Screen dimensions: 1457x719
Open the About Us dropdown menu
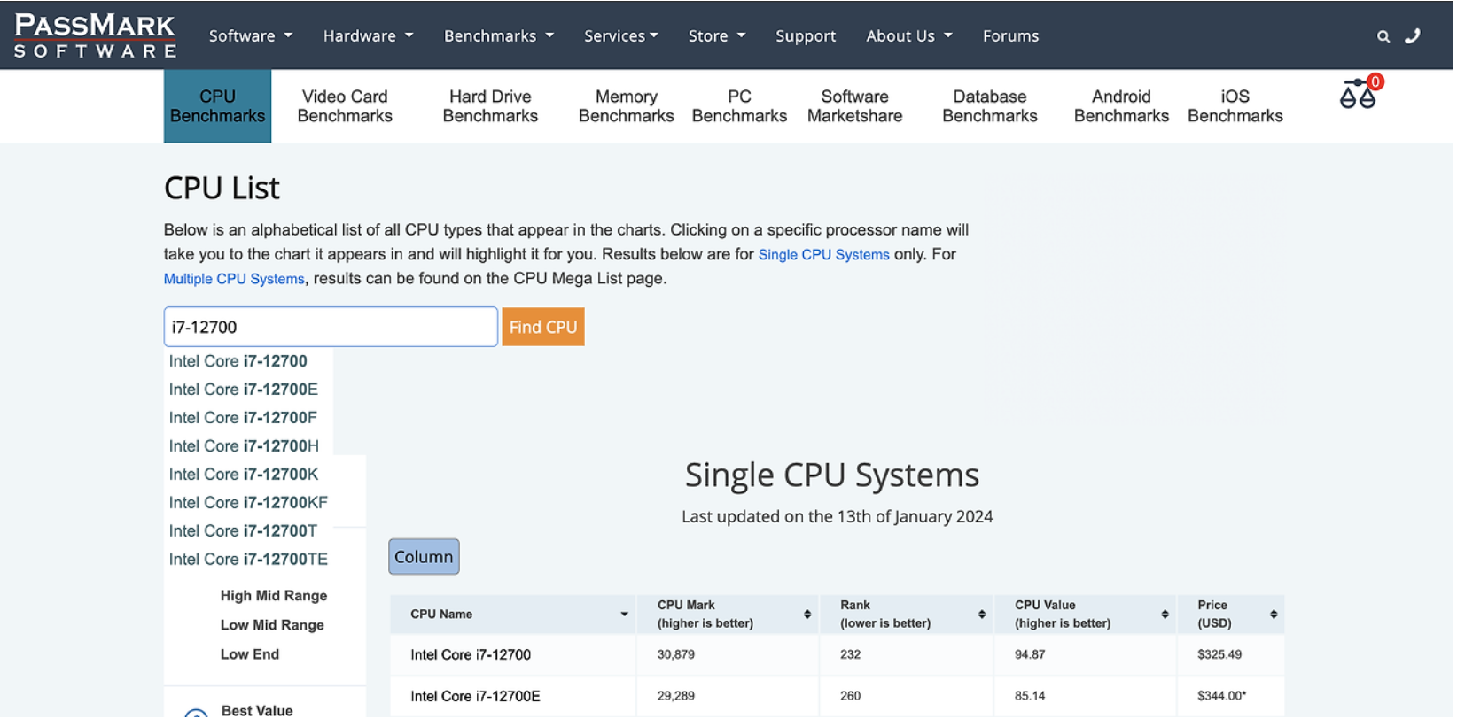point(910,36)
